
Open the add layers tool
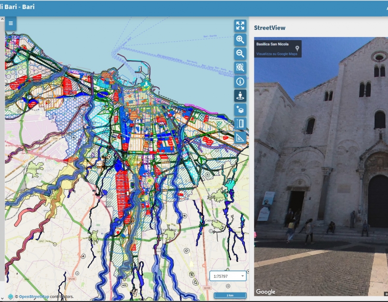click(x=240, y=110)
